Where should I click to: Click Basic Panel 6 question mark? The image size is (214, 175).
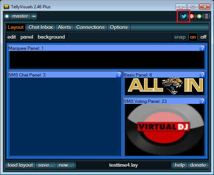pyautogui.click(x=202, y=75)
